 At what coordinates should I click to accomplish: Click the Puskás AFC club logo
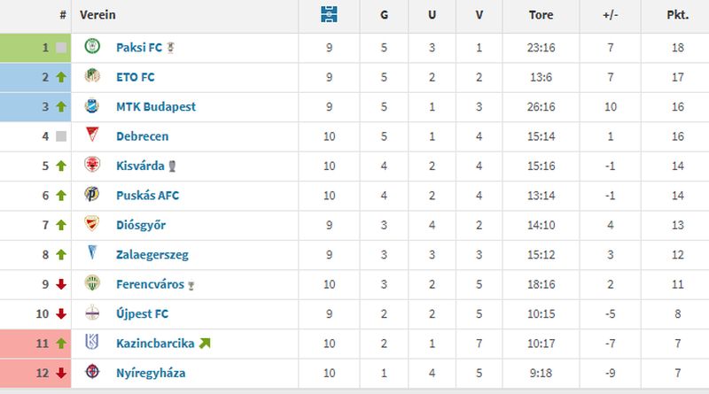point(90,196)
